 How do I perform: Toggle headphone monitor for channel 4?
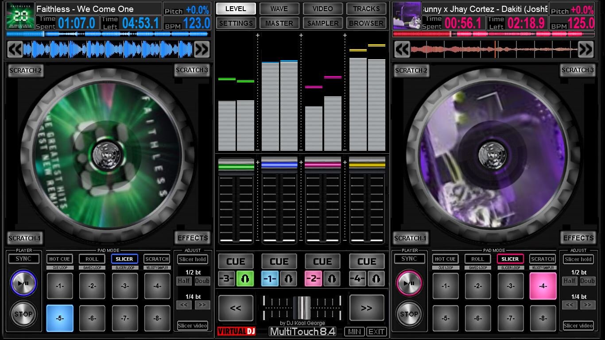pyautogui.click(x=376, y=278)
